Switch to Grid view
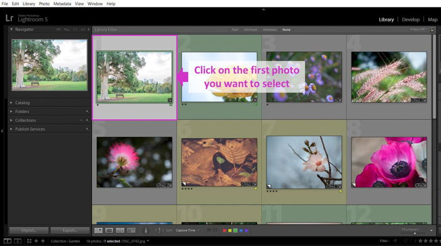This screenshot has width=441, height=246. [98, 230]
